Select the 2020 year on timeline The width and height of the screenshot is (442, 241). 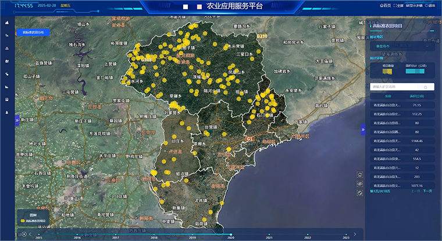[231, 236]
